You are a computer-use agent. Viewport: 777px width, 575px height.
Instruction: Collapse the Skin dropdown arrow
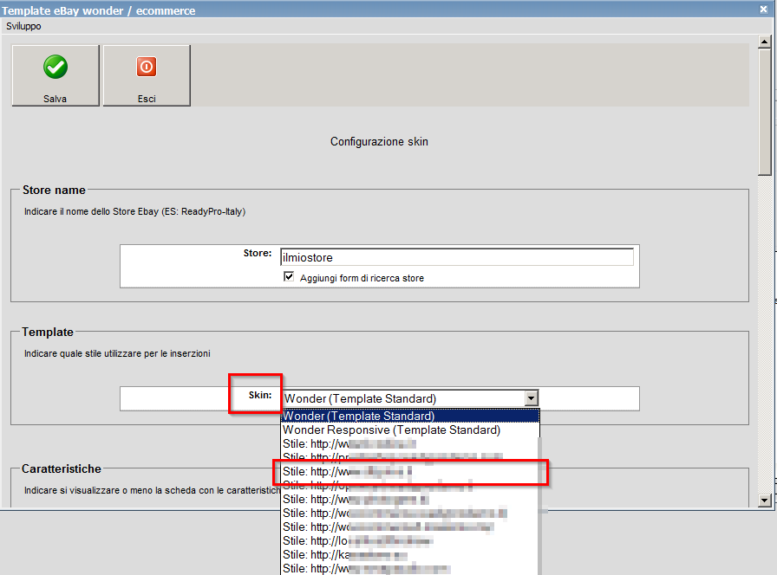[531, 397]
